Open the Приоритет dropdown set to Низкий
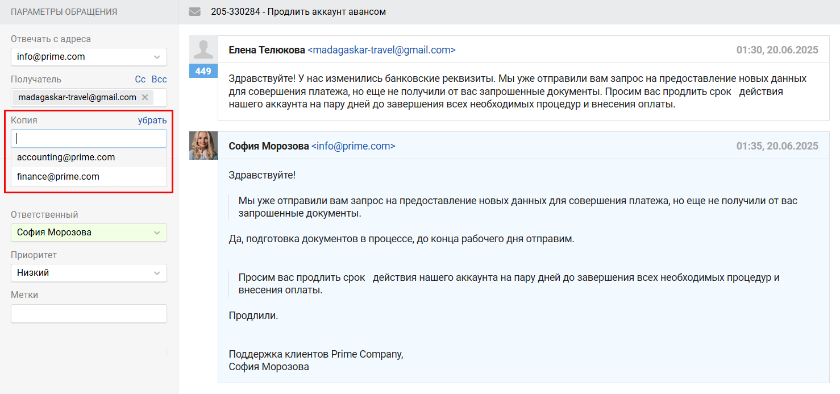Screen dimensions: 840x394 coord(89,272)
